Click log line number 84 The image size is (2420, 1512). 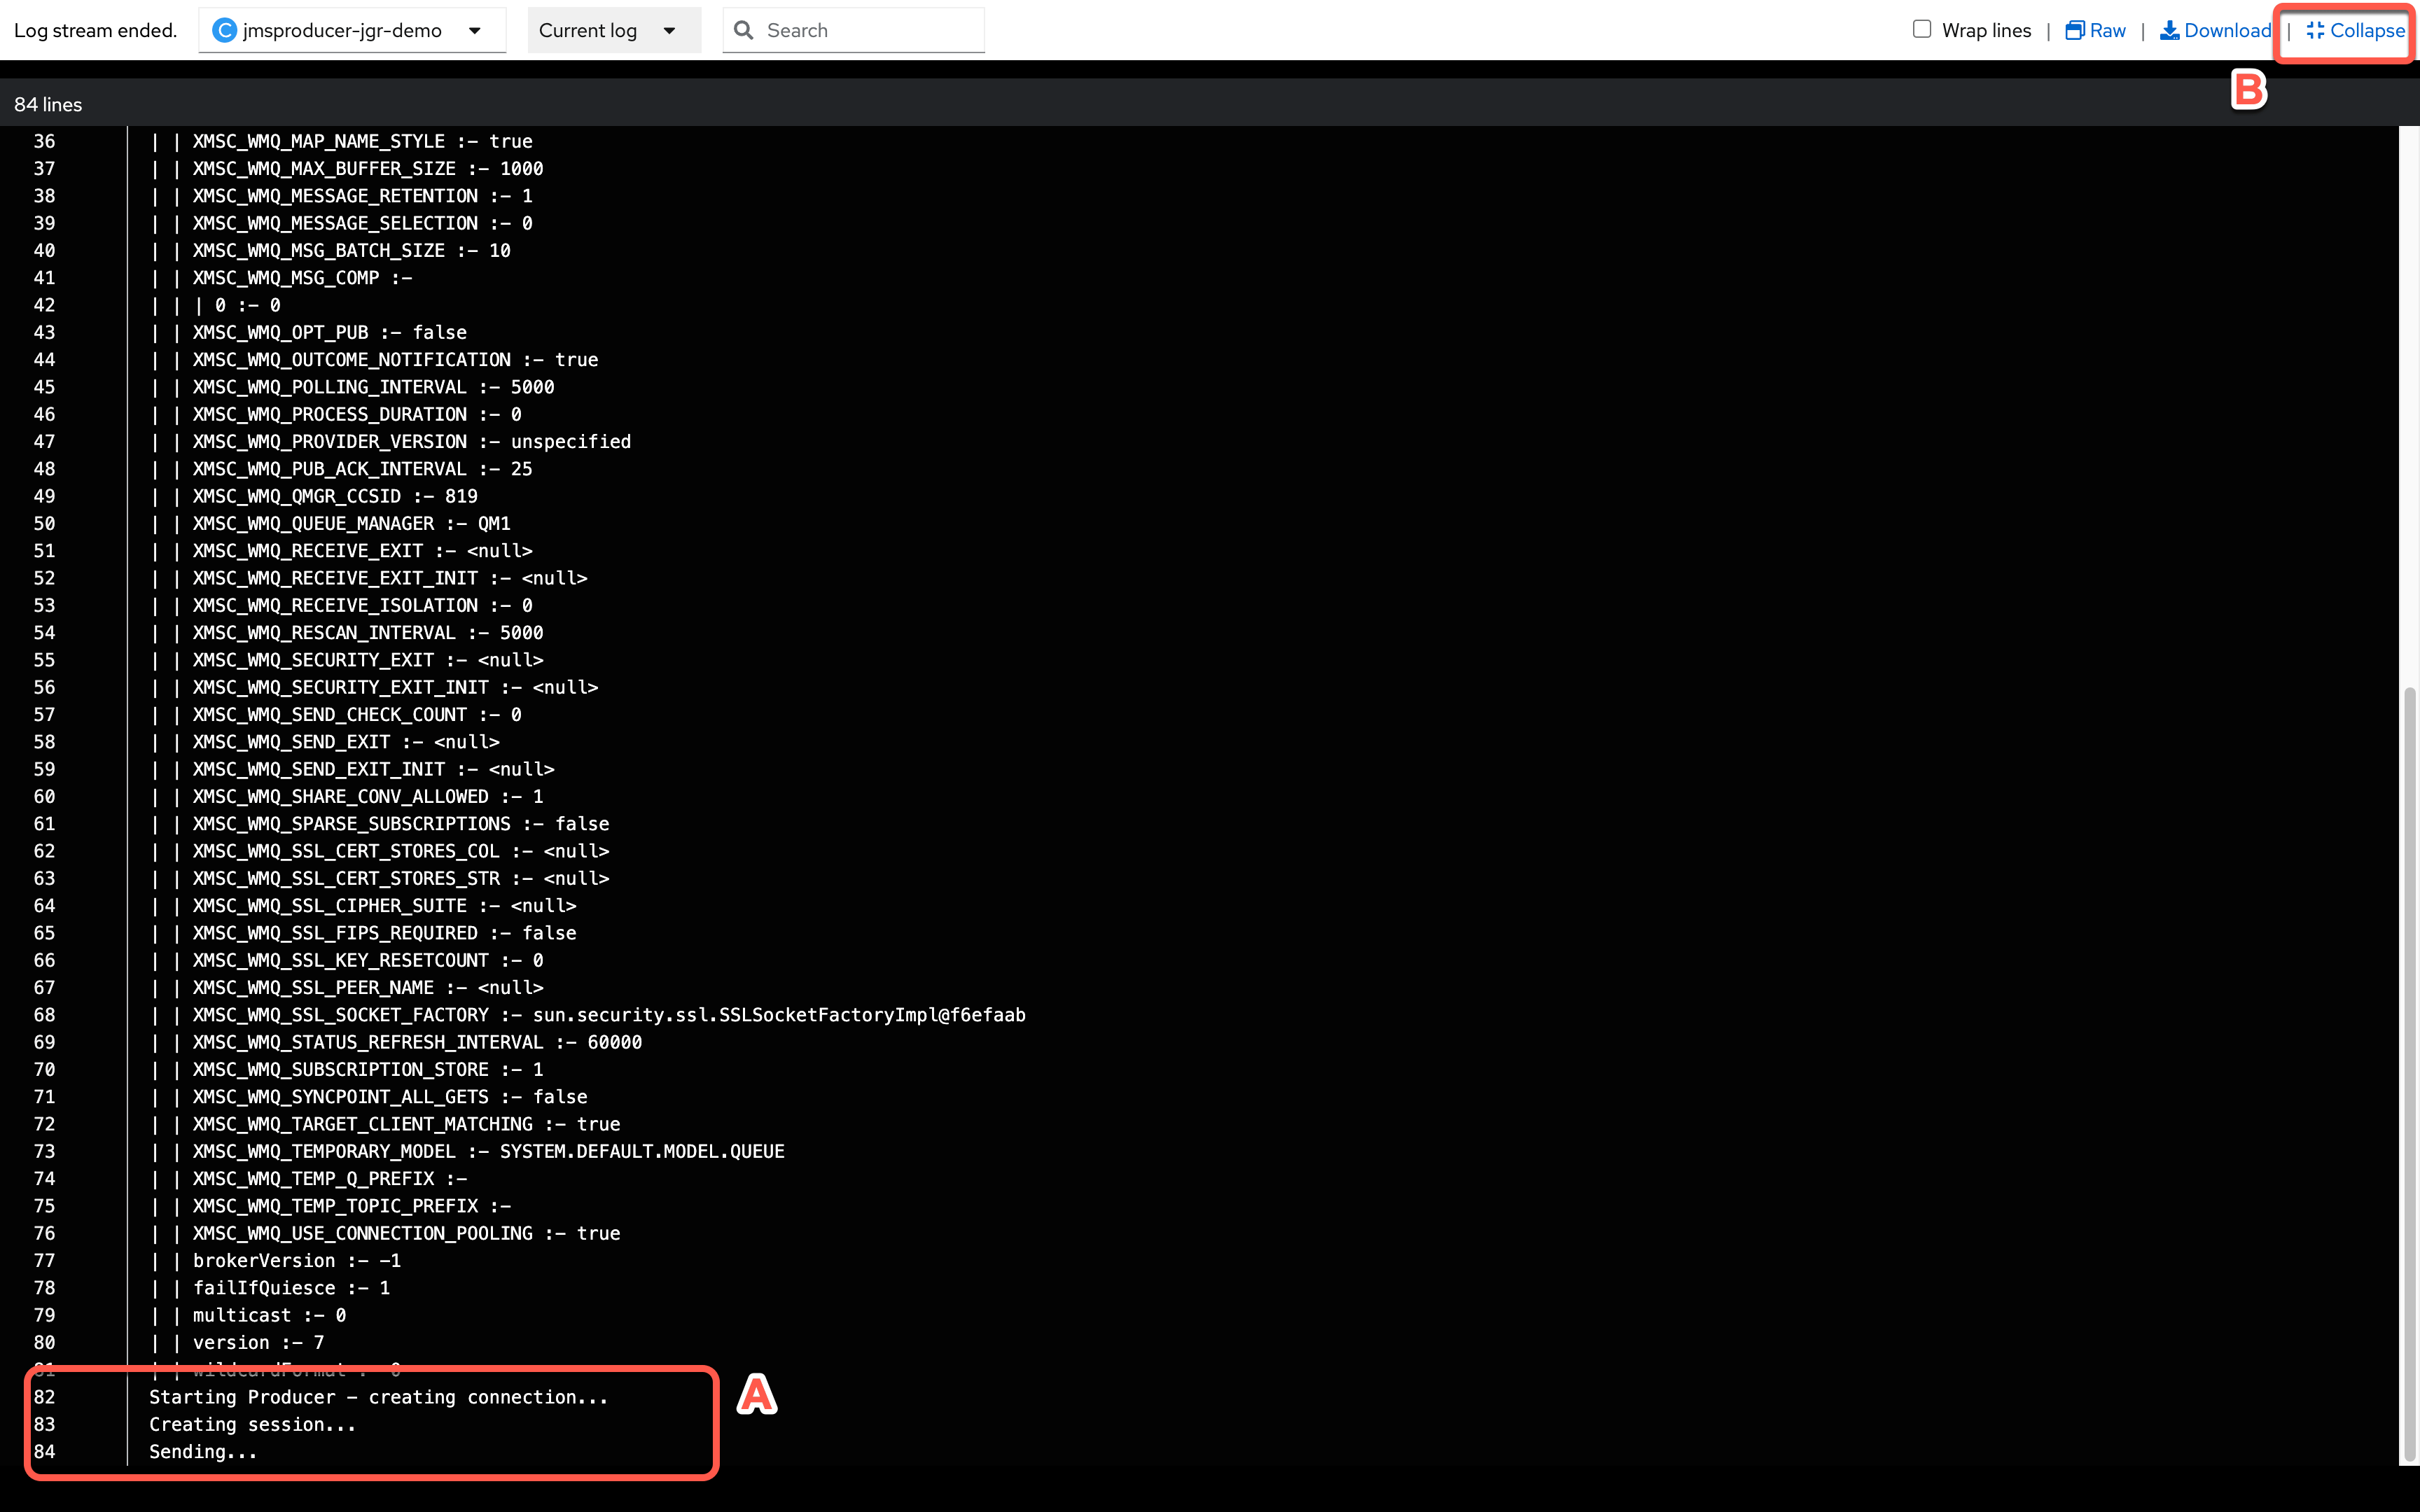click(44, 1451)
